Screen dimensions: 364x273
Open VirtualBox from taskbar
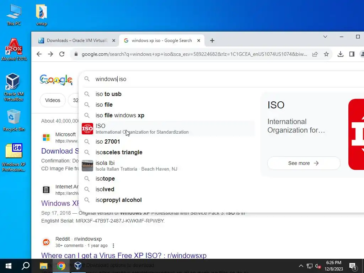(x=78, y=266)
